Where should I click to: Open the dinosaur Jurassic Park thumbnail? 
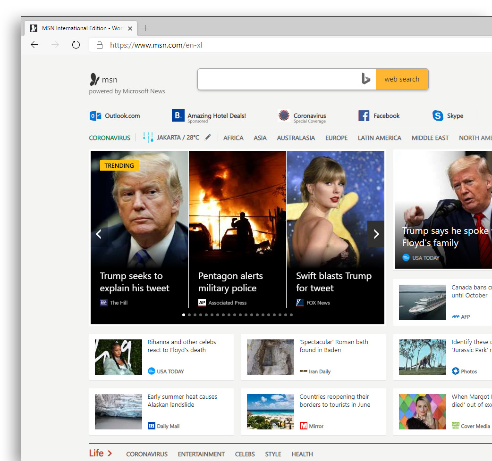[422, 357]
